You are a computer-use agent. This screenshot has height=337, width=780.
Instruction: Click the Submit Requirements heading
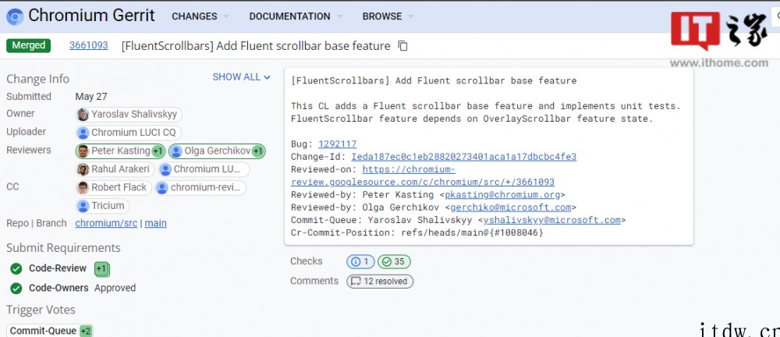(x=63, y=248)
